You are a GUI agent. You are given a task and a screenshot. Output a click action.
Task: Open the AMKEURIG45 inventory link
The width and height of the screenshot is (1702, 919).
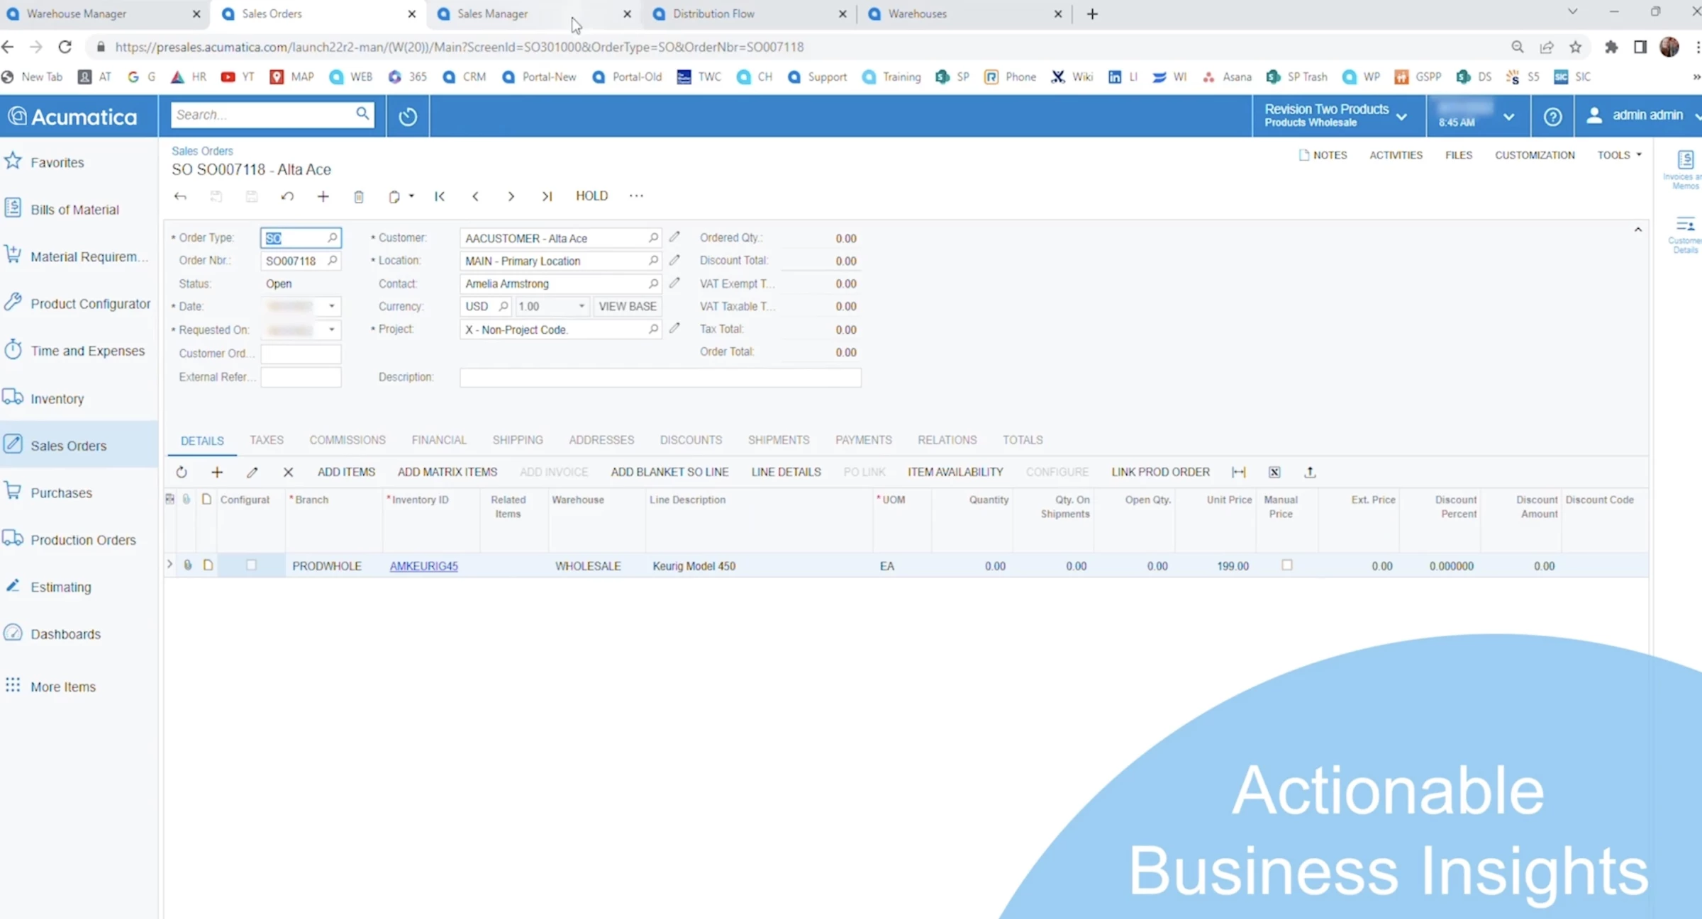(423, 566)
